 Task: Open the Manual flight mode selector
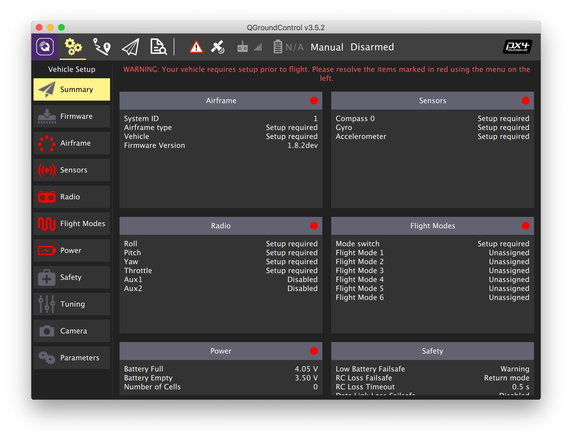coord(327,47)
